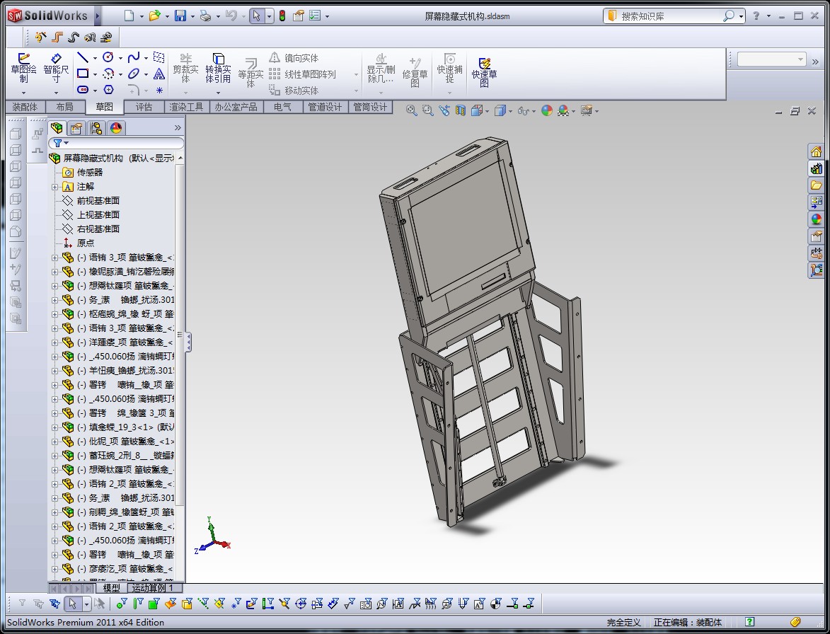This screenshot has width=830, height=634.
Task: Select the sketch Text tool
Action: (x=158, y=74)
